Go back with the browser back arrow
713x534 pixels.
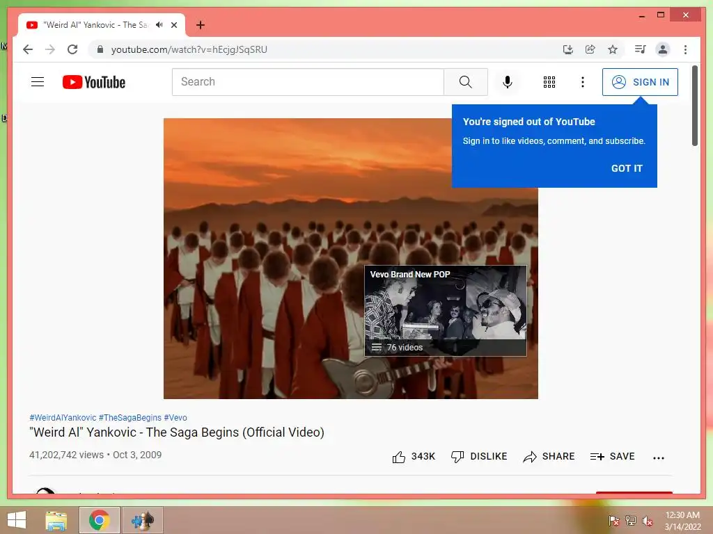[x=28, y=49]
